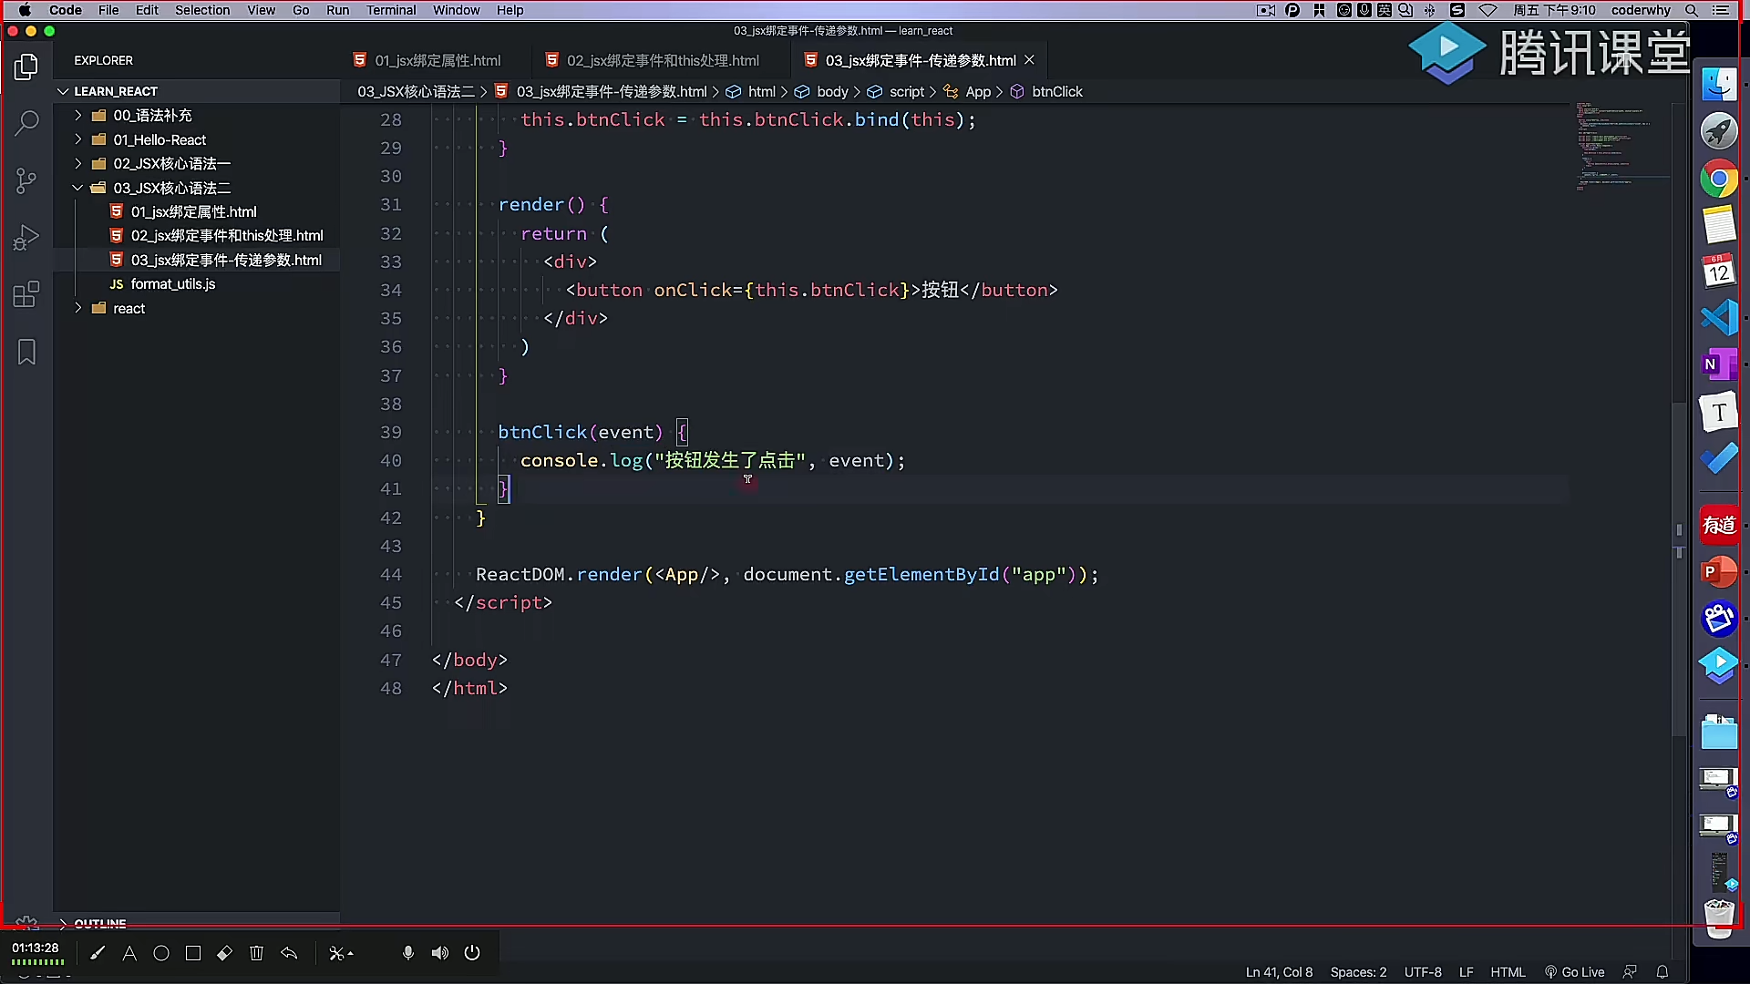Collapse the 03_JSX核心语法二 folder
Image resolution: width=1750 pixels, height=984 pixels.
(x=171, y=188)
